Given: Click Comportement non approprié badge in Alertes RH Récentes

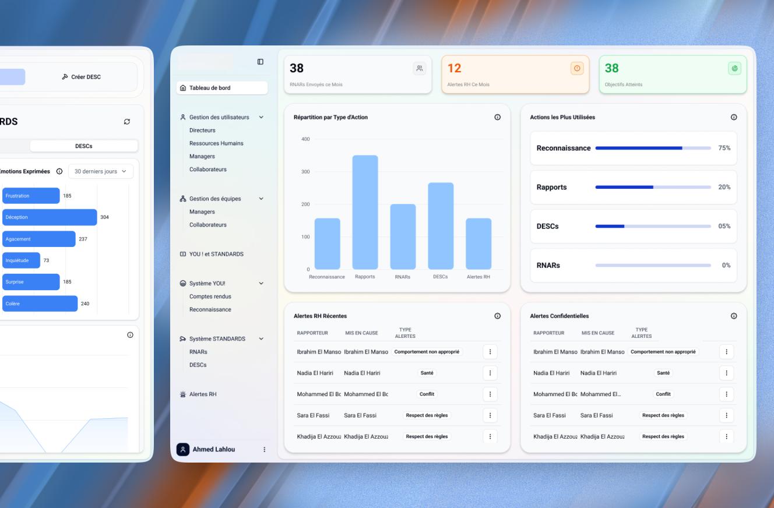Looking at the screenshot, I should 427,352.
